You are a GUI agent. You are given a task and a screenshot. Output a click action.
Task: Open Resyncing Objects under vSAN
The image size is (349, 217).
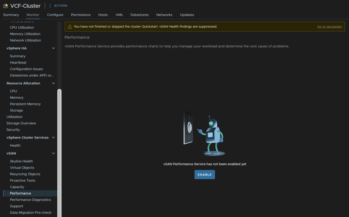tap(25, 174)
